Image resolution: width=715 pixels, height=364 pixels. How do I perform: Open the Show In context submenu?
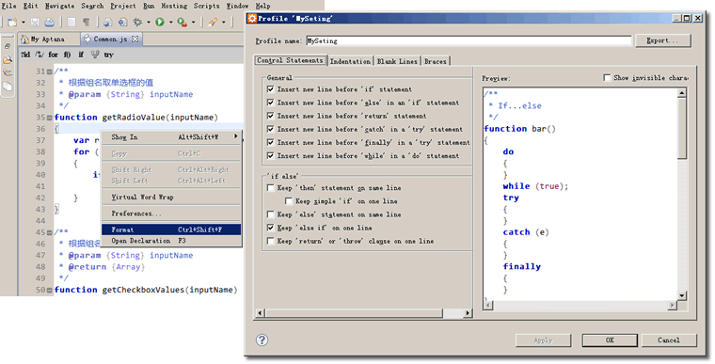click(x=171, y=136)
